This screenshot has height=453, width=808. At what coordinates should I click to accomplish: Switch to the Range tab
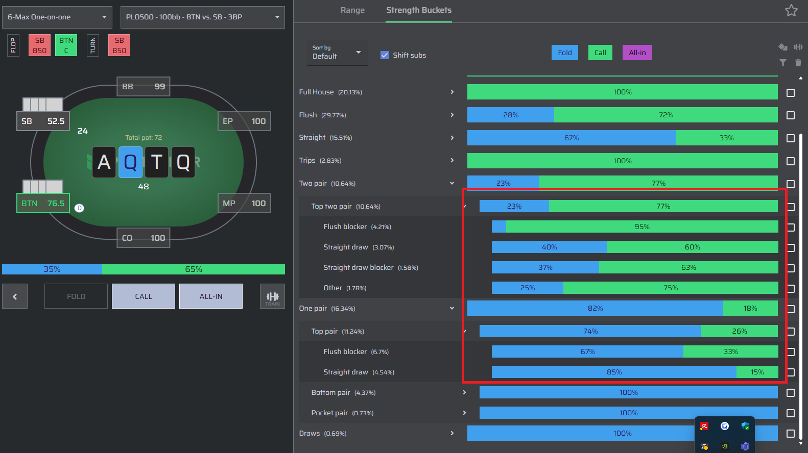[352, 10]
